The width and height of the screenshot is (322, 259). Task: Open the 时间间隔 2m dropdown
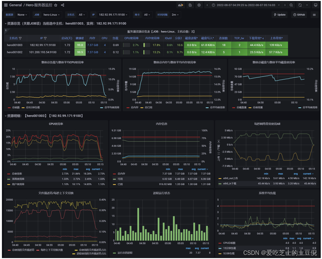pyautogui.click(x=175, y=15)
